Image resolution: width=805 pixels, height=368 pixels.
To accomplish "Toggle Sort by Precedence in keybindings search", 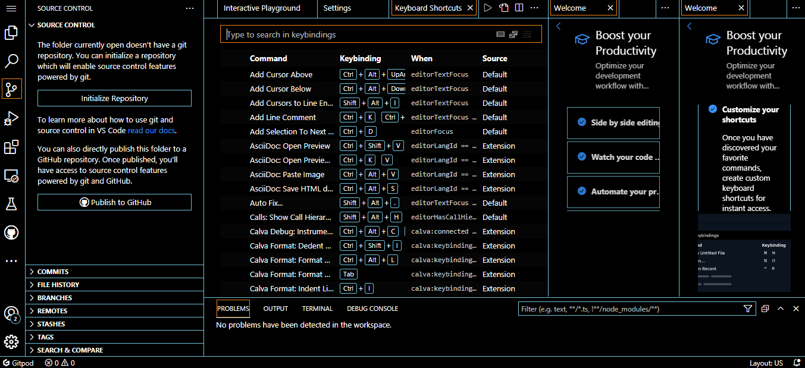I will click(513, 34).
